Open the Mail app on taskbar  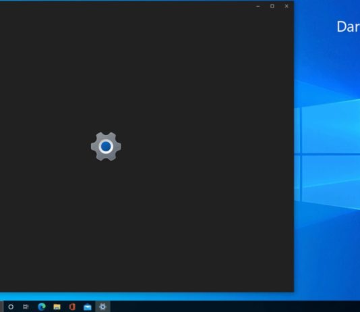tap(88, 307)
